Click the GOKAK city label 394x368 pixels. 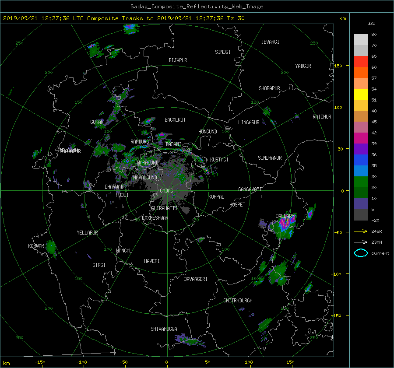point(97,122)
